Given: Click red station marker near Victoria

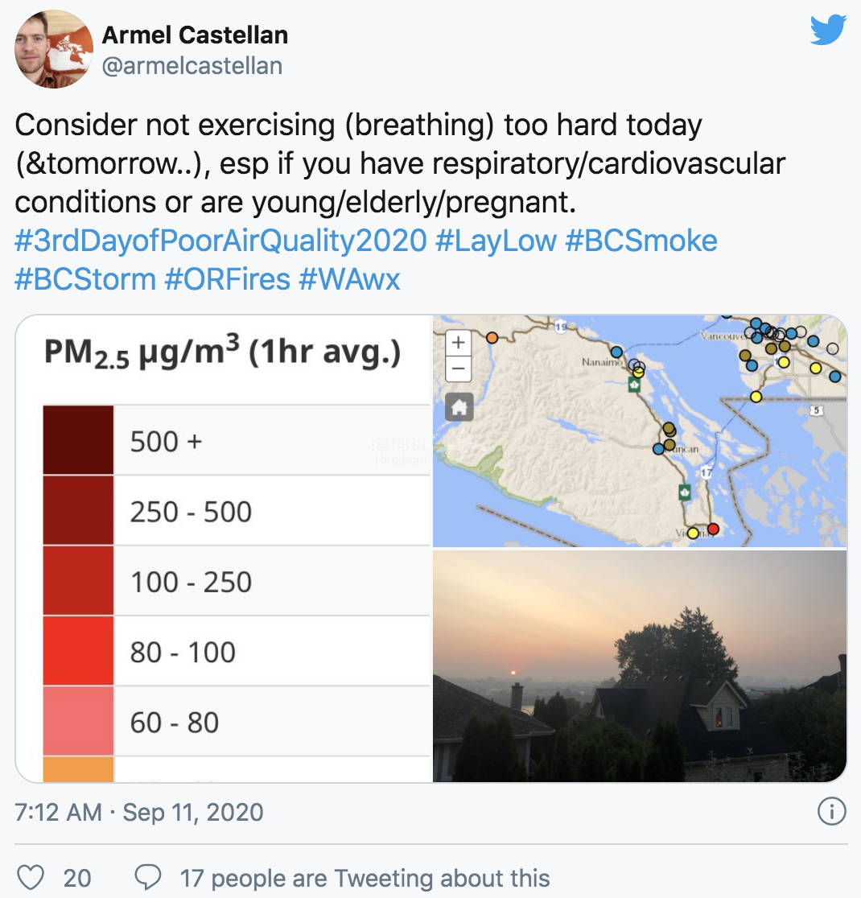Looking at the screenshot, I should click(713, 529).
